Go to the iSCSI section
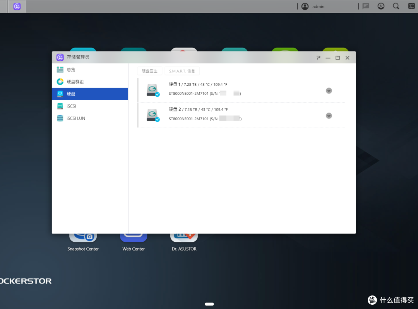This screenshot has height=309, width=418. click(x=71, y=106)
